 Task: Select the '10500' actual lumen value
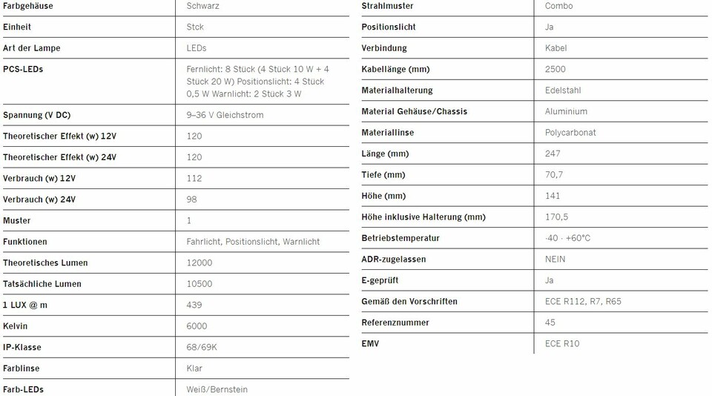click(199, 284)
